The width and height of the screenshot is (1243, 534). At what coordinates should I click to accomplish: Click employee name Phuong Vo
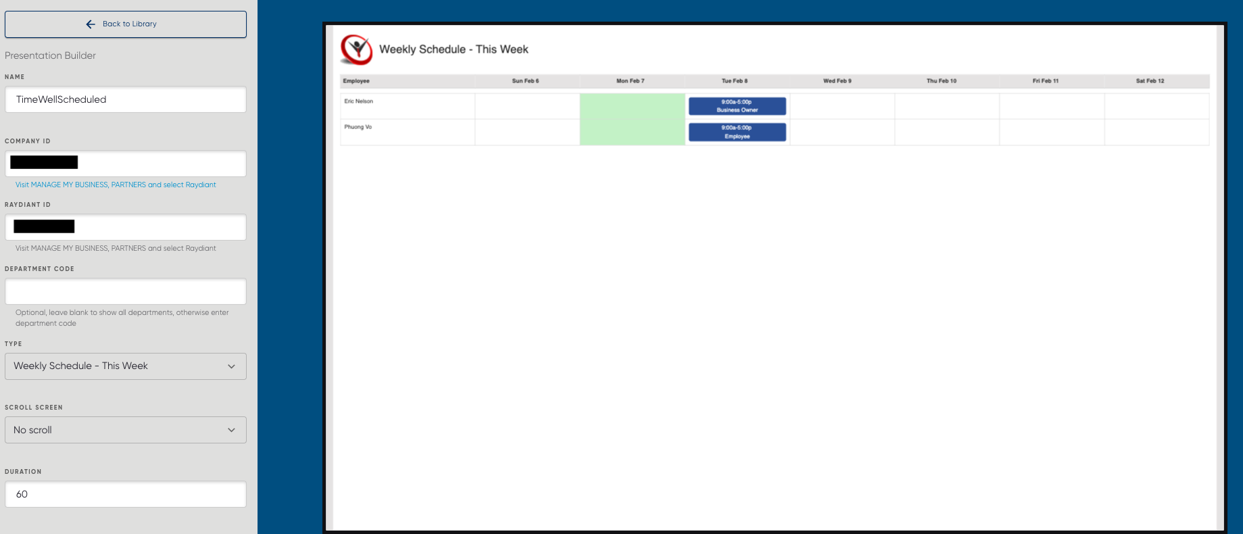pos(358,127)
